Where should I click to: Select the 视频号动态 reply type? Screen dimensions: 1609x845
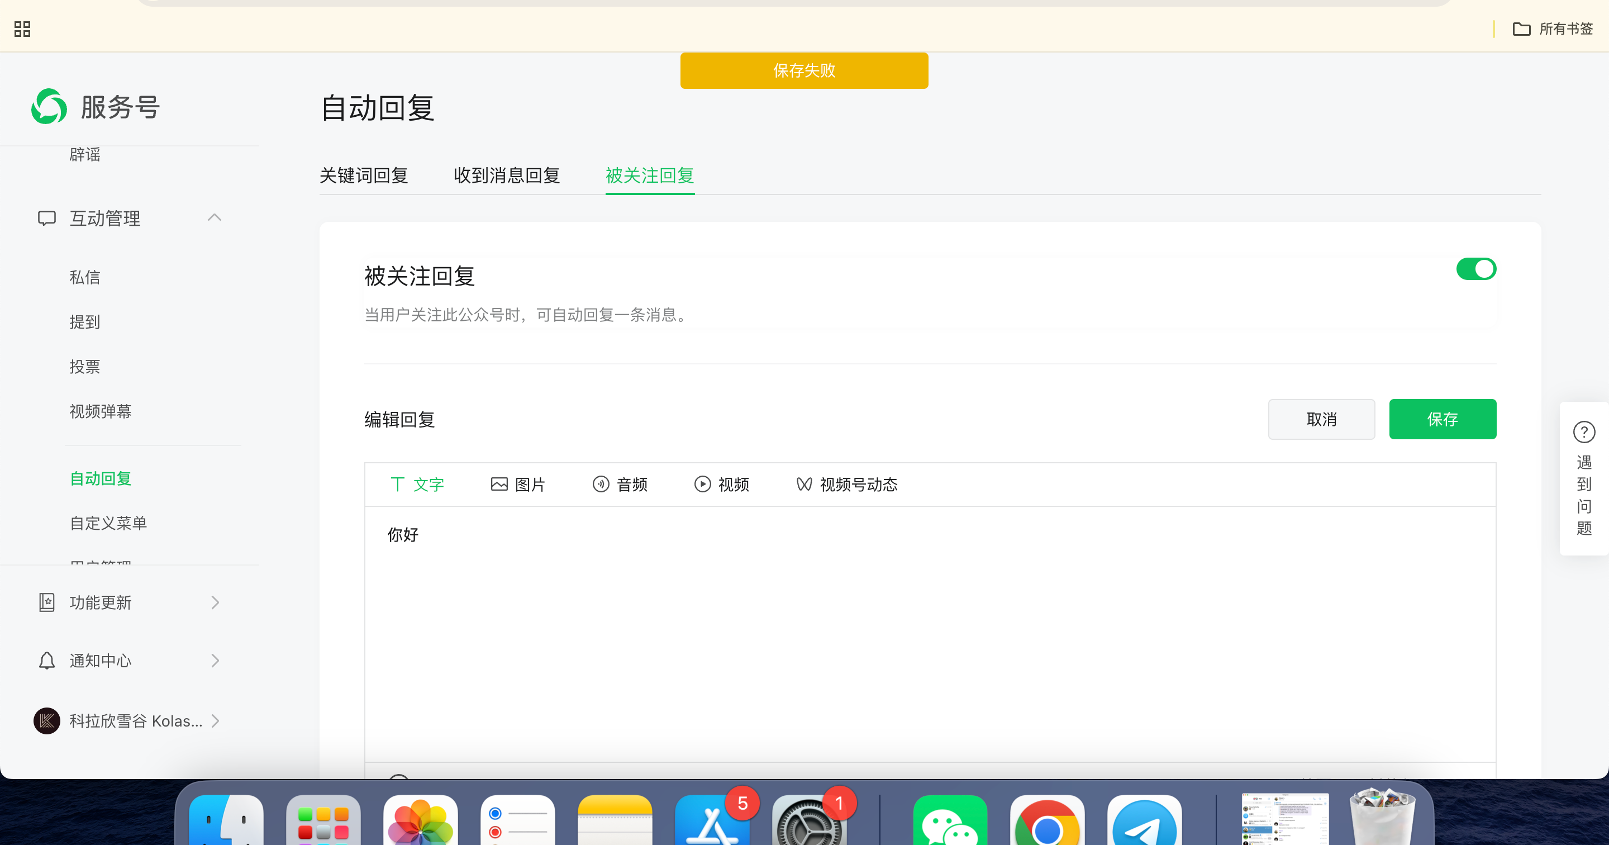point(847,485)
